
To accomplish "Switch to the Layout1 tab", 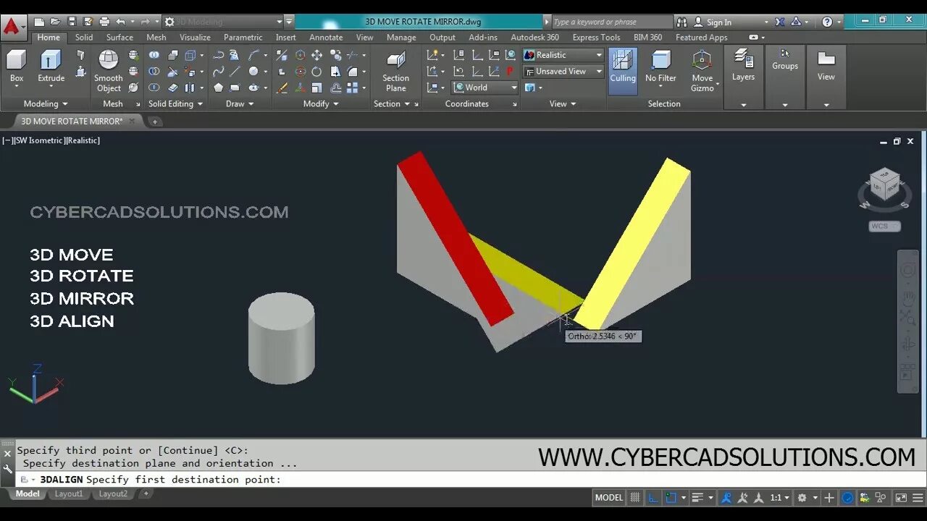I will (x=69, y=494).
